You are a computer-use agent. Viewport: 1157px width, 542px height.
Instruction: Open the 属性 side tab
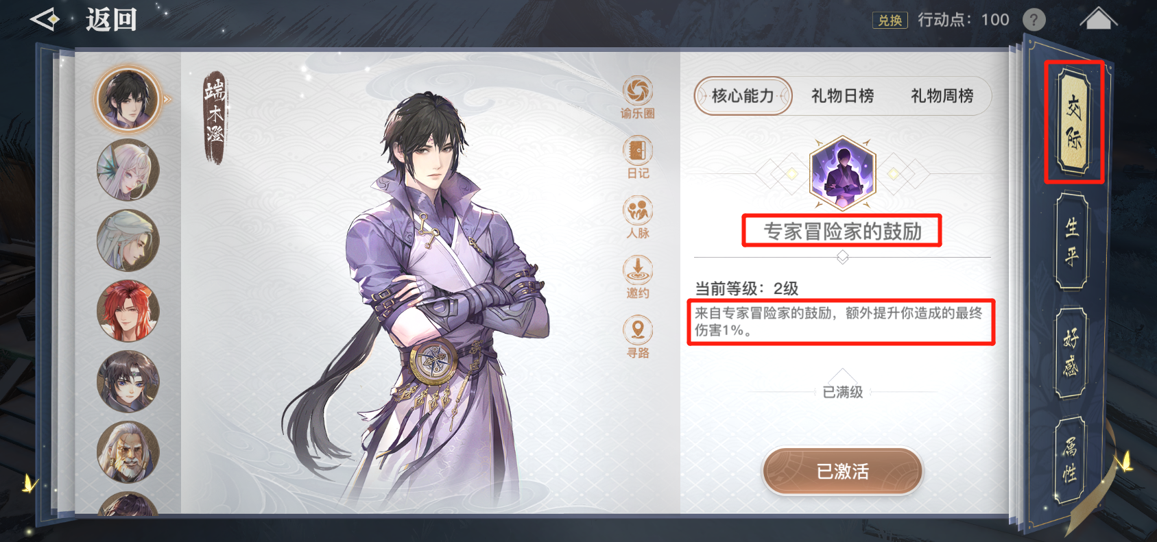click(x=1070, y=460)
